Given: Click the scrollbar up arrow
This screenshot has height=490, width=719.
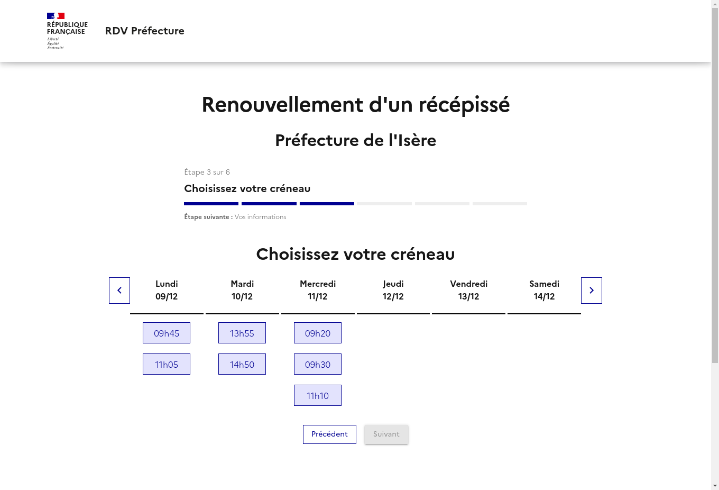Looking at the screenshot, I should (x=715, y=4).
